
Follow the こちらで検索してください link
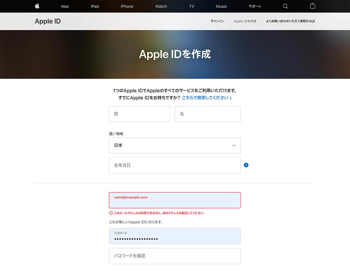tap(207, 98)
